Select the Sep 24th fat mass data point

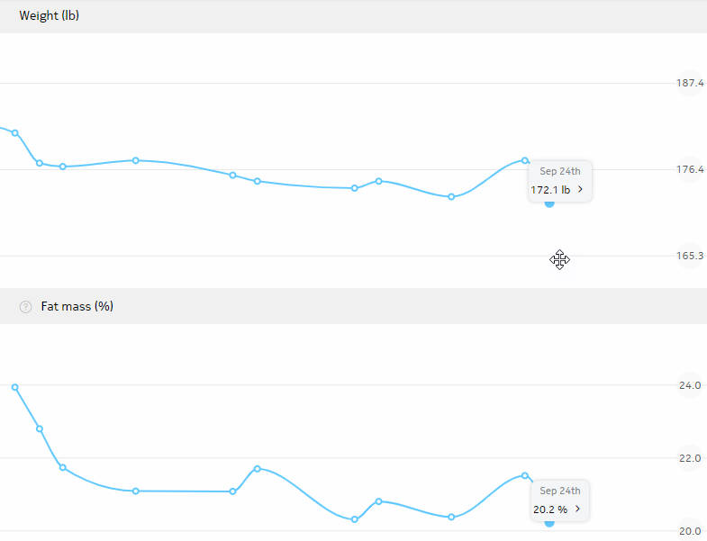point(549,523)
